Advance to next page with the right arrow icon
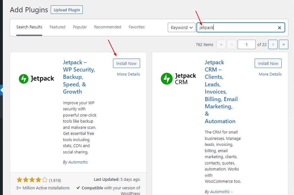The height and width of the screenshot is (195, 294). (273, 44)
